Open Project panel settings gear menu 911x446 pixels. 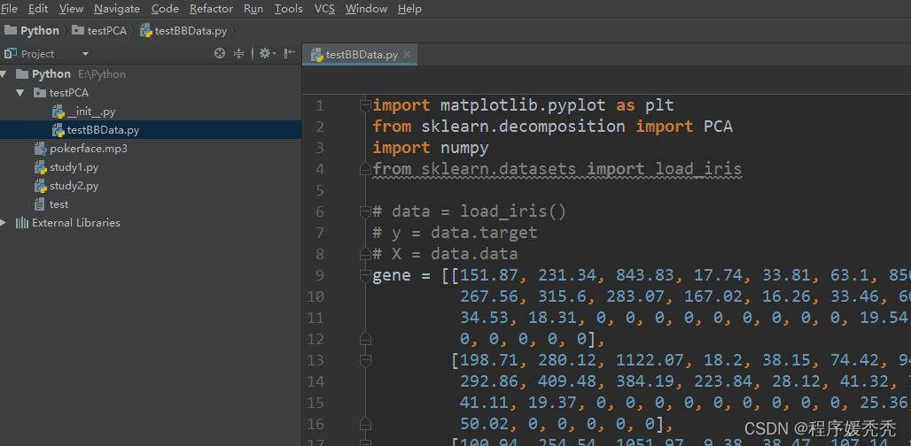pos(267,54)
